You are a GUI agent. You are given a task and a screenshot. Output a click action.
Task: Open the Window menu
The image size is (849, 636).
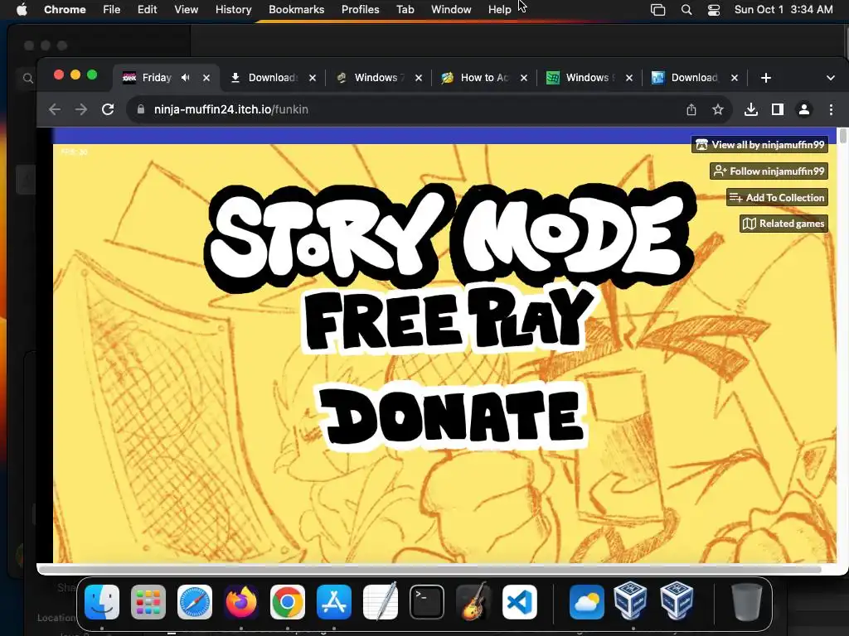(451, 9)
